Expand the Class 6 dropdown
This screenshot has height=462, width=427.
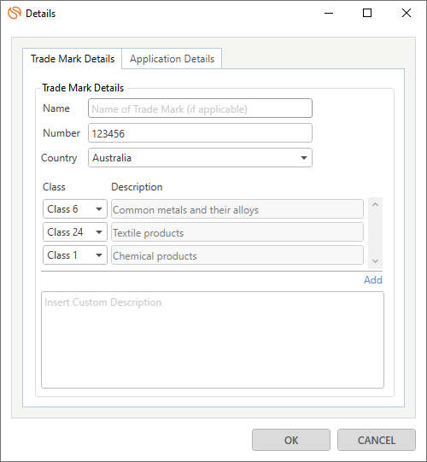tap(75, 209)
